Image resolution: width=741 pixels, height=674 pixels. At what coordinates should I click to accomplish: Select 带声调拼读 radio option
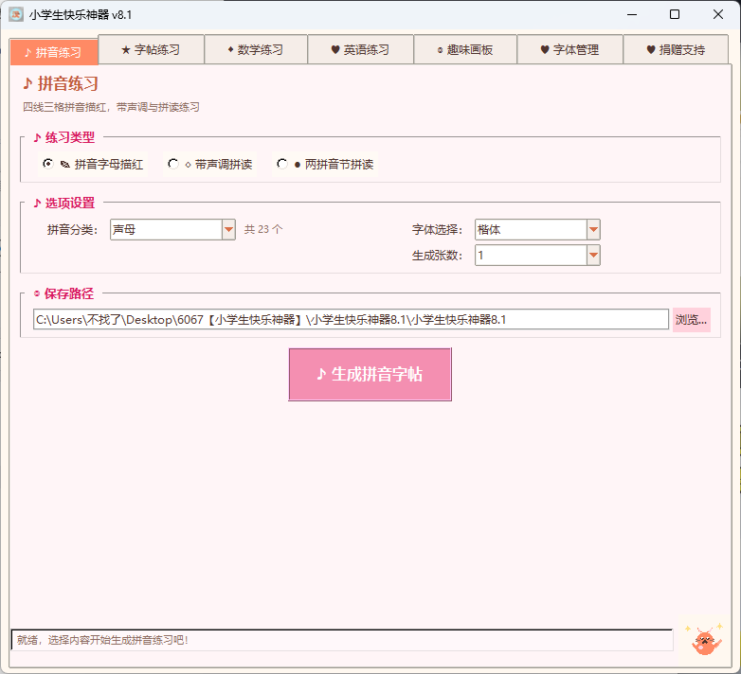[173, 164]
